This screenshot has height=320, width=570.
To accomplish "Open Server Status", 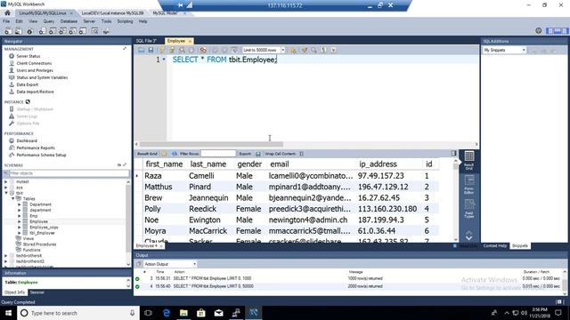I will (28, 56).
